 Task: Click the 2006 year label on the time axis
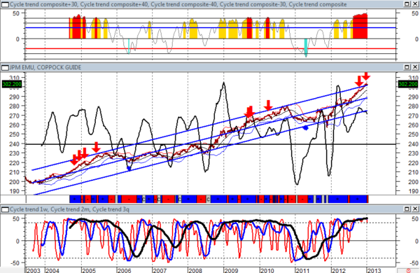click(x=124, y=270)
